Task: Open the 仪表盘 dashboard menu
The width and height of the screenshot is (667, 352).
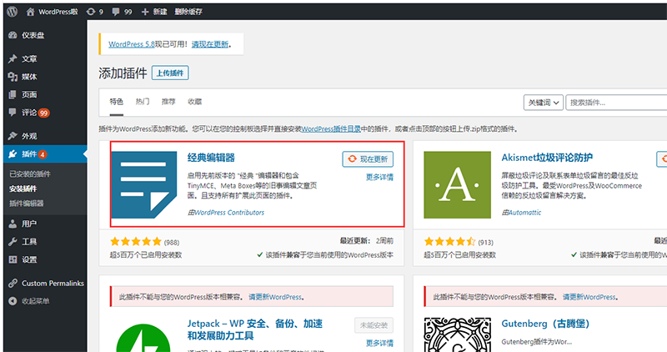Action: [44, 35]
